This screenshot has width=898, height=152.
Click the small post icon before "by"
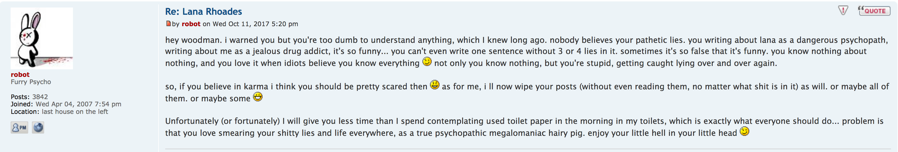tap(168, 24)
